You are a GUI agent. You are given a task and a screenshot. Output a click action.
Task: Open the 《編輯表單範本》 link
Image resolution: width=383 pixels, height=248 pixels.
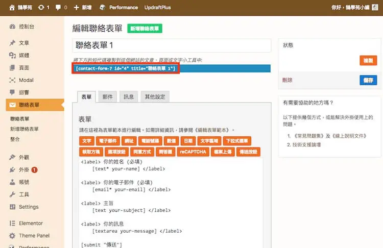point(212,130)
